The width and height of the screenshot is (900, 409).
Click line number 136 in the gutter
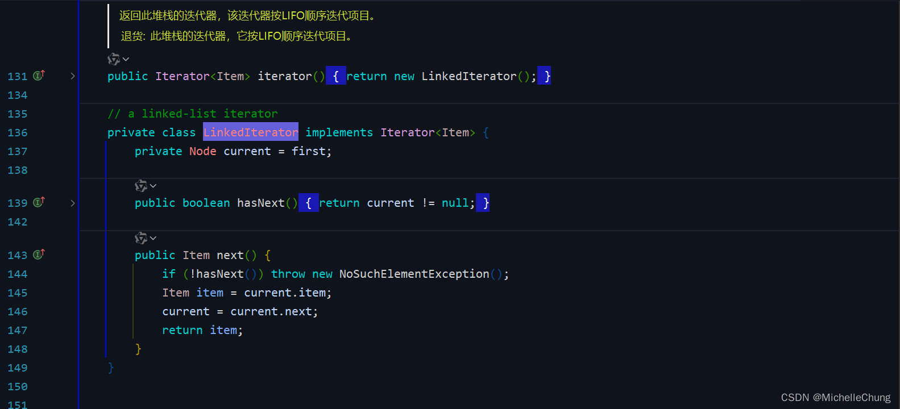18,132
